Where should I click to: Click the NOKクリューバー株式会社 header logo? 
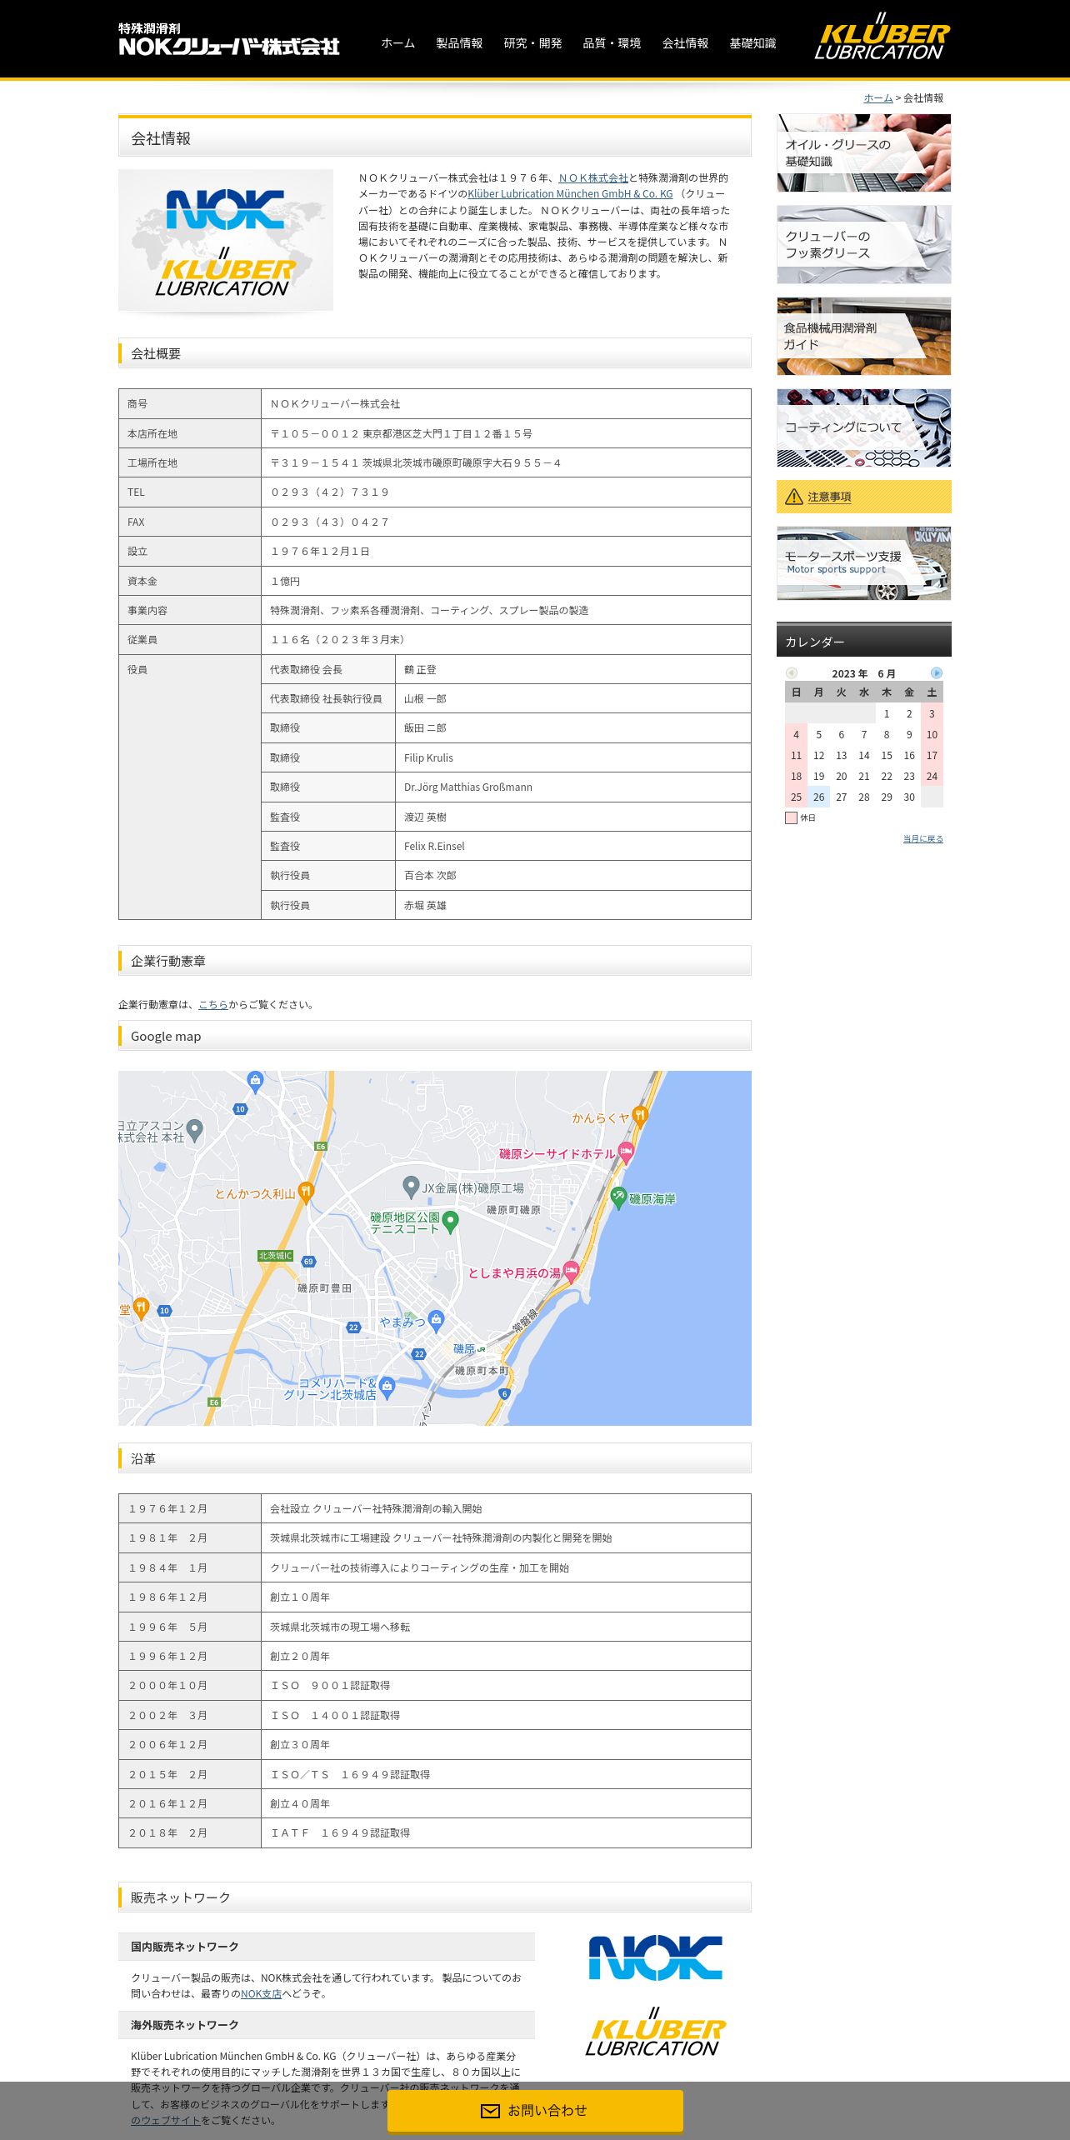click(x=229, y=40)
